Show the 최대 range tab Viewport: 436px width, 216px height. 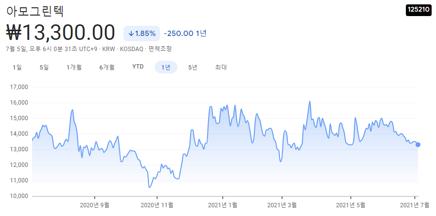pos(221,67)
